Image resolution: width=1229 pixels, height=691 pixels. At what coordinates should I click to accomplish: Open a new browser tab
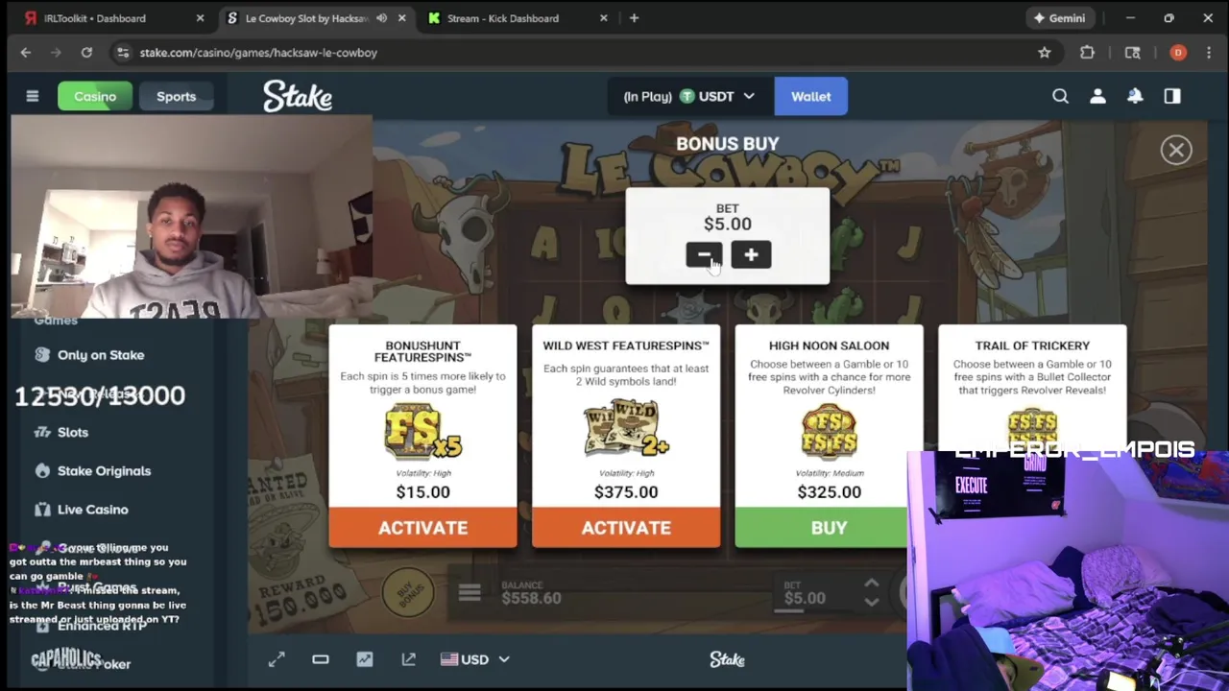point(634,18)
